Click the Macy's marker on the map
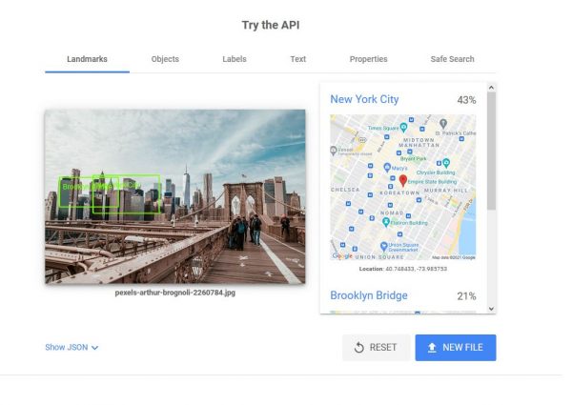 387,168
